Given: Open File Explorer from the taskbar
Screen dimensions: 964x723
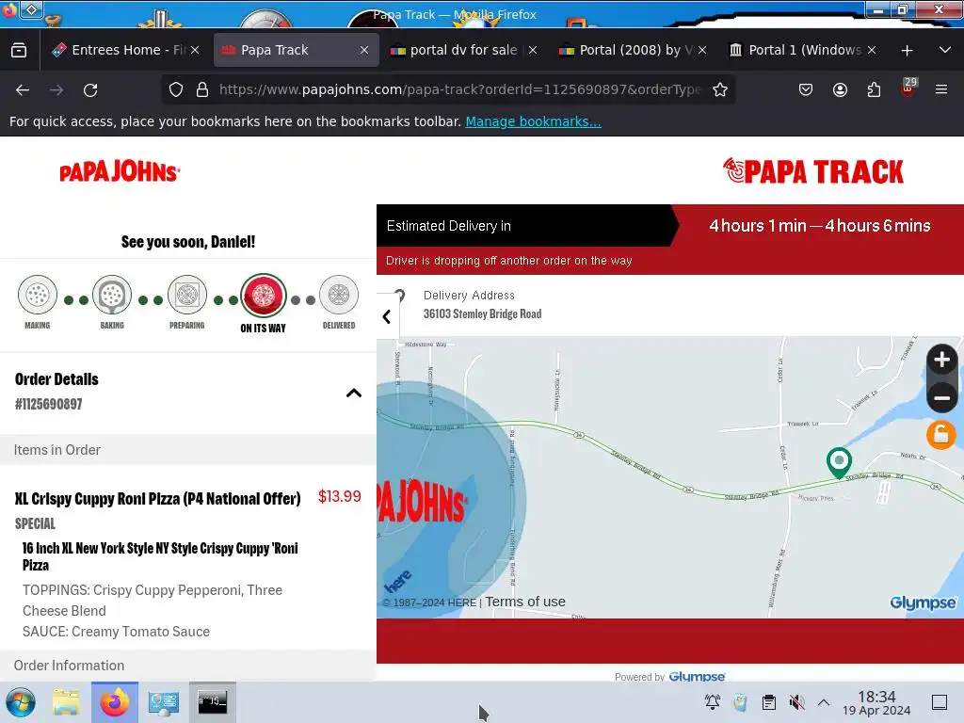Looking at the screenshot, I should coord(66,702).
